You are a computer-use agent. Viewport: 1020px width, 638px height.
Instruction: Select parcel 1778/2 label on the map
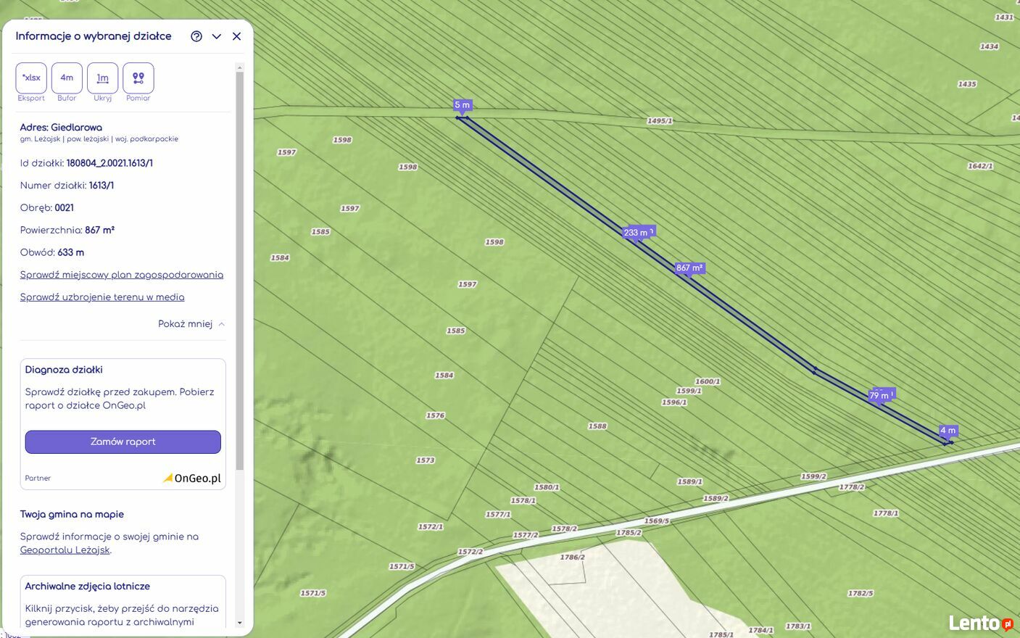852,487
